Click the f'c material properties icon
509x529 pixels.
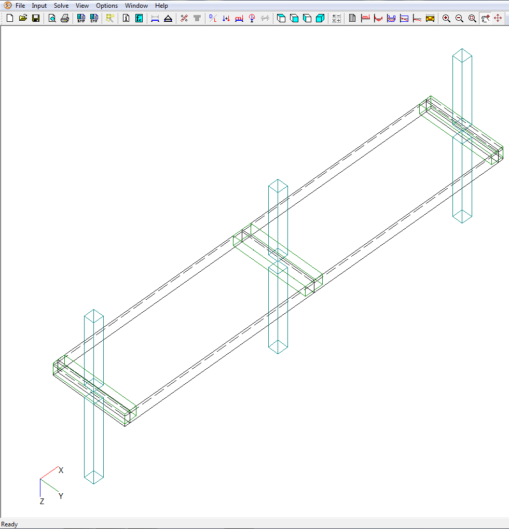point(139,19)
